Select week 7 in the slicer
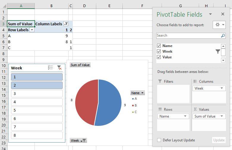This screenshot has height=150, width=232. 37,127
